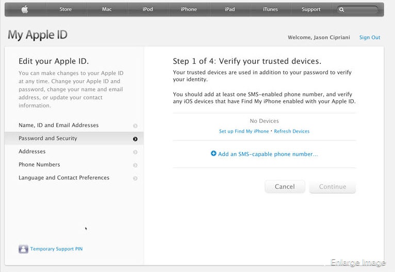Open the Support navigation item

[311, 9]
